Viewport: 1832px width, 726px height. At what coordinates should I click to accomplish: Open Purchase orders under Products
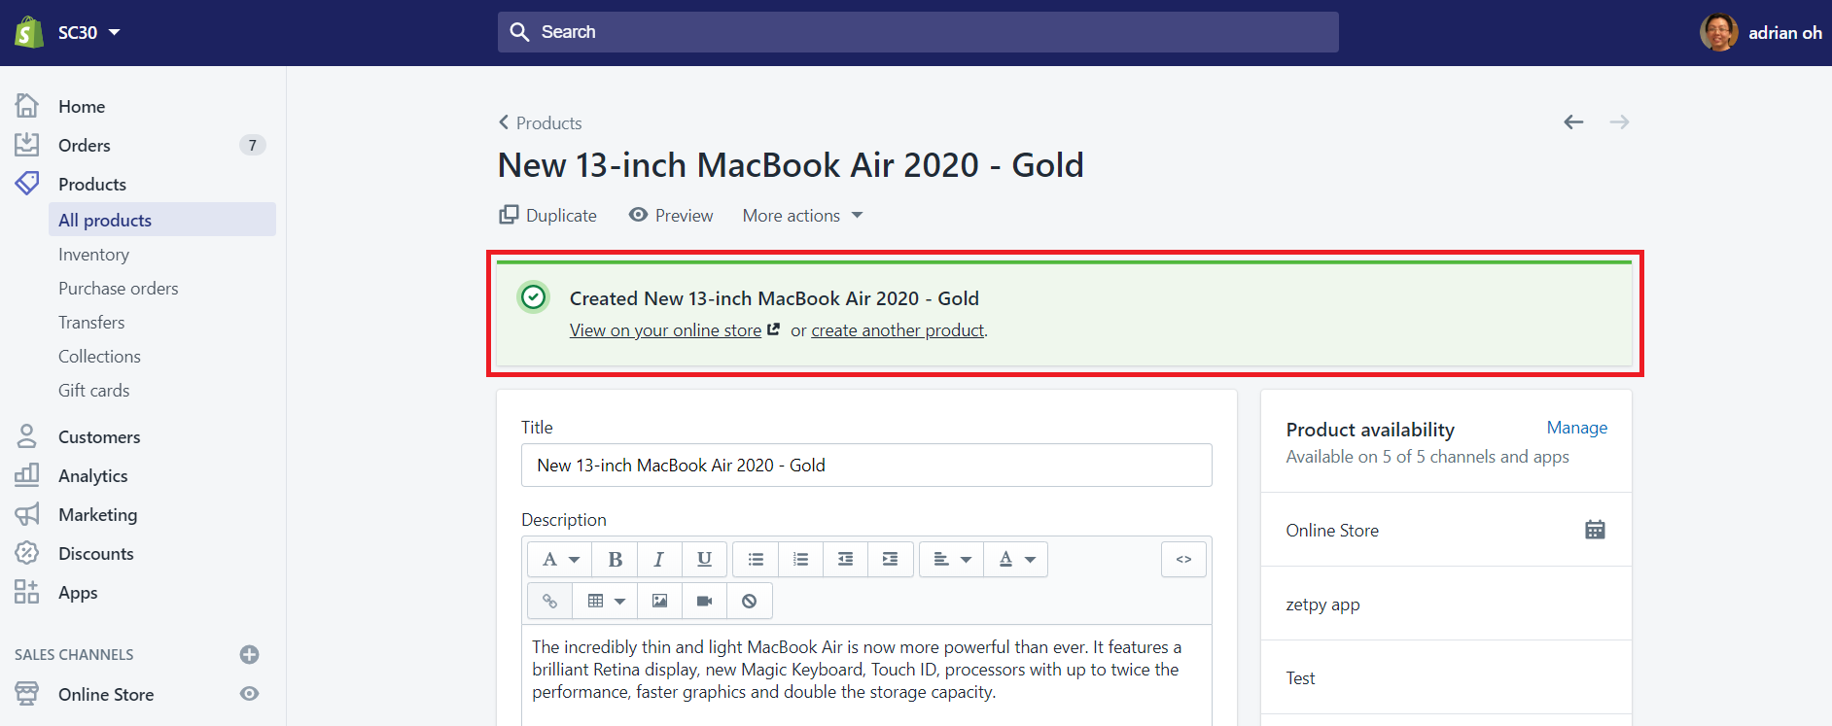click(x=119, y=288)
